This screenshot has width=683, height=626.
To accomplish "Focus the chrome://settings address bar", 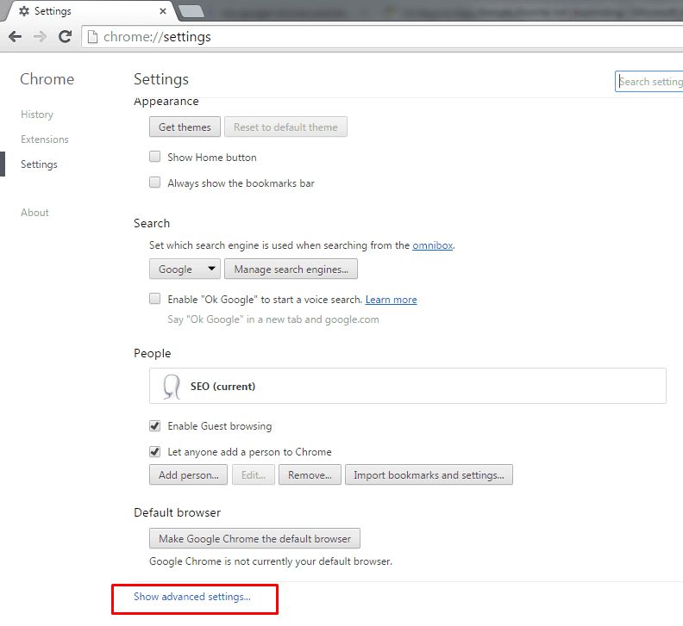I will 383,37.
